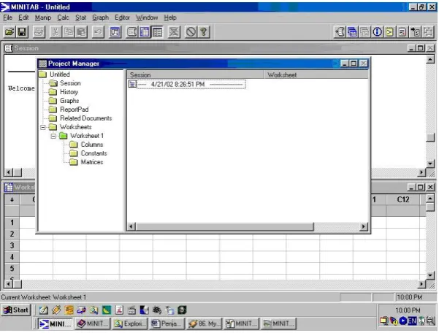
Task: Open the Editor menu
Action: coord(122,18)
